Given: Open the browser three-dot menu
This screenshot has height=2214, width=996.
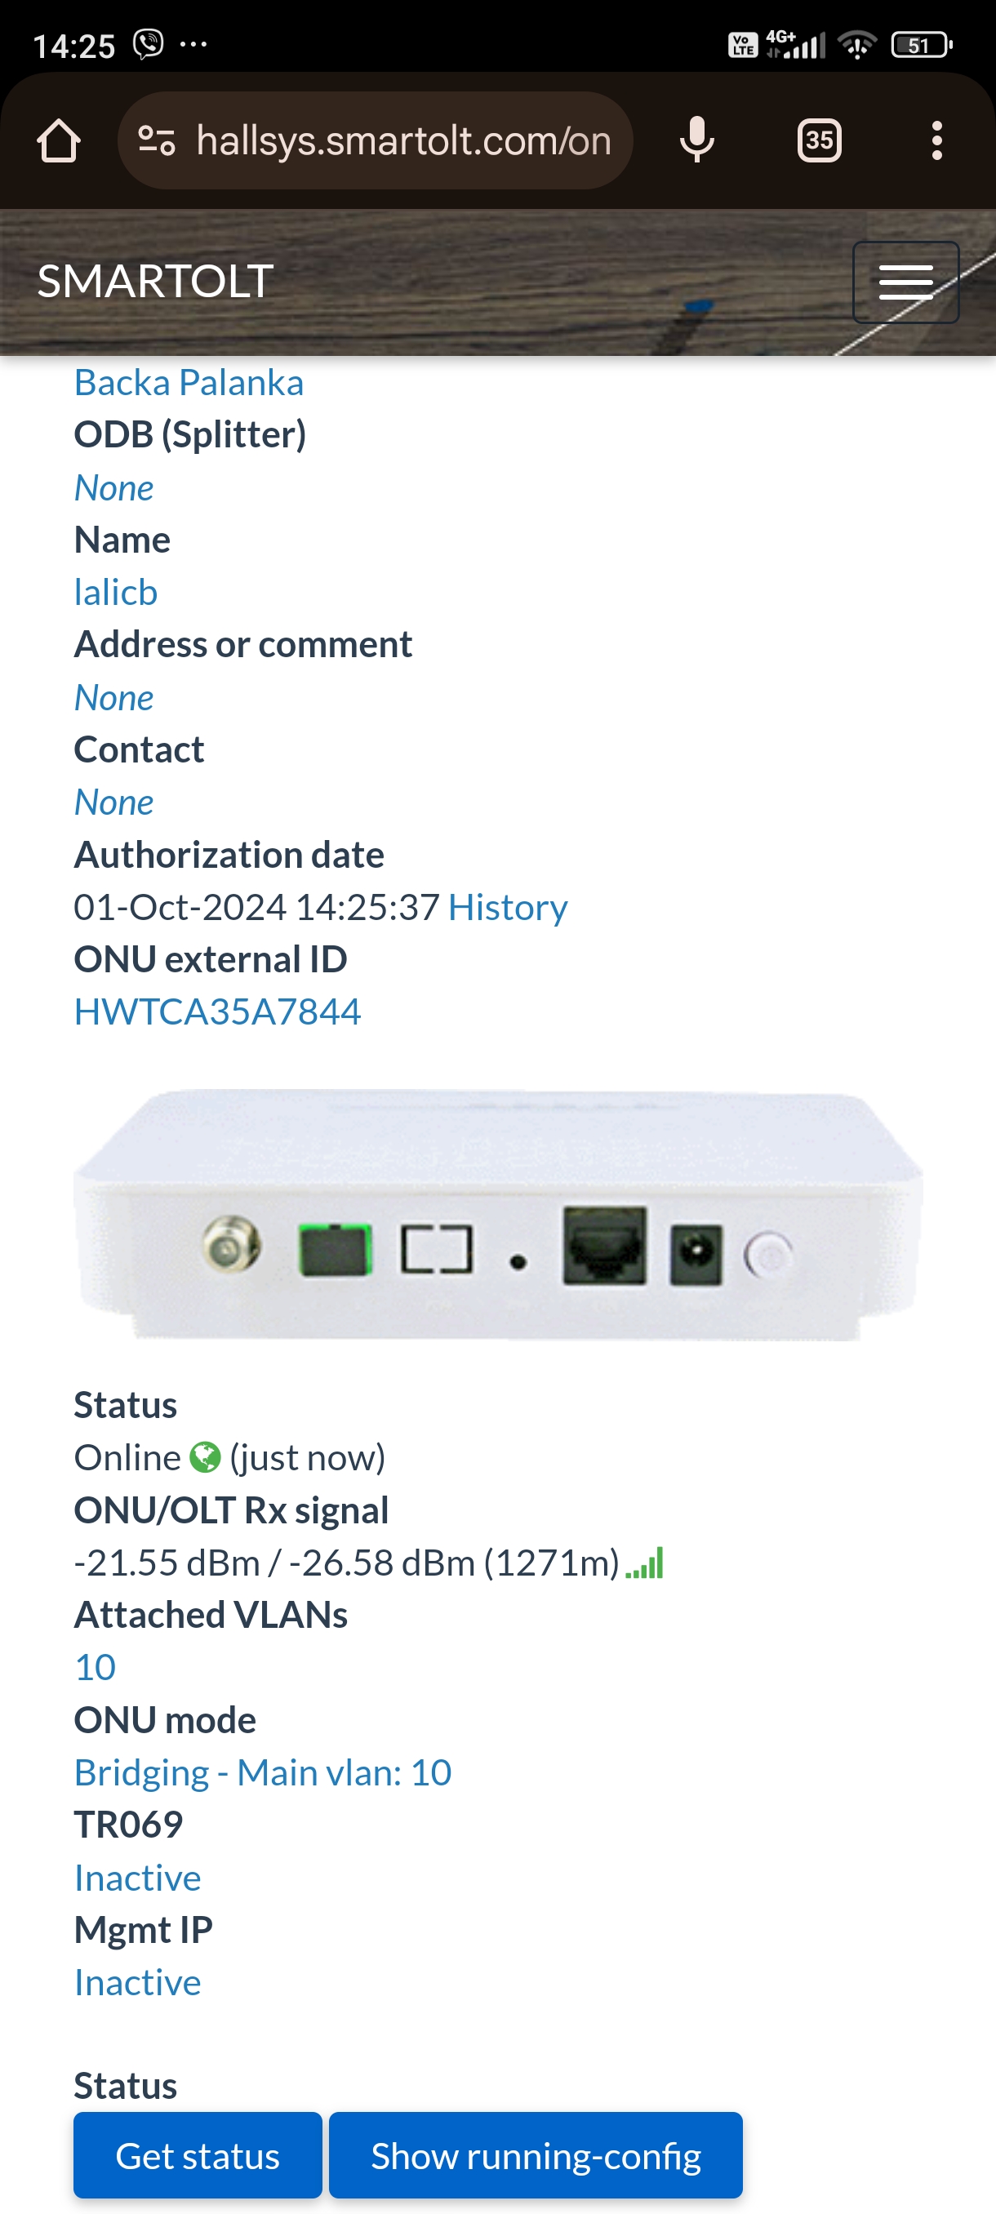Looking at the screenshot, I should (936, 140).
